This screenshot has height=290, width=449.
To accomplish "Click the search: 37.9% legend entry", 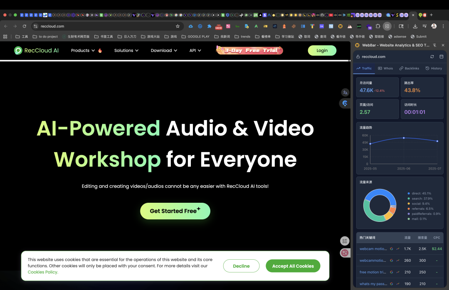I will (x=420, y=199).
